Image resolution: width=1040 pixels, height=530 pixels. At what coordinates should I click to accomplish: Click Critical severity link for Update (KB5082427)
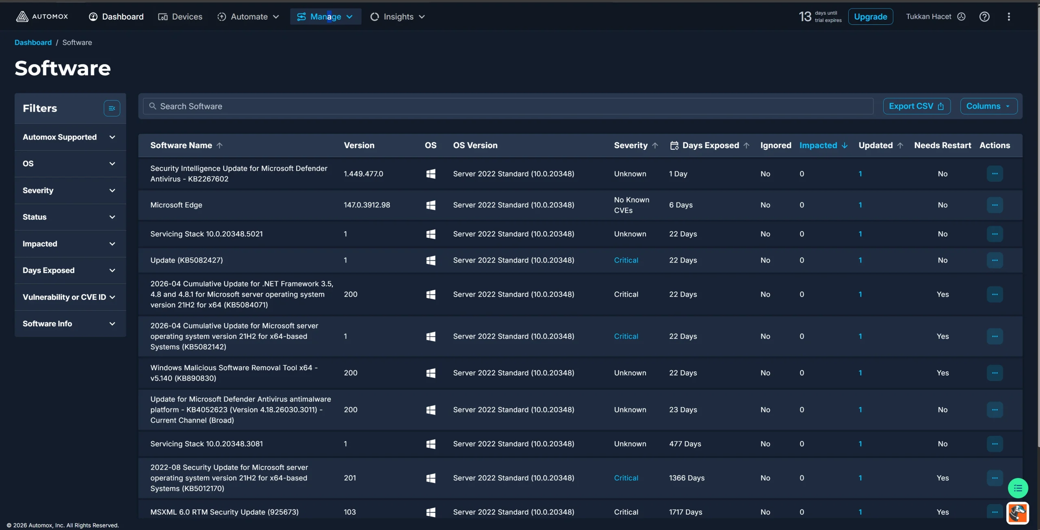click(x=626, y=260)
